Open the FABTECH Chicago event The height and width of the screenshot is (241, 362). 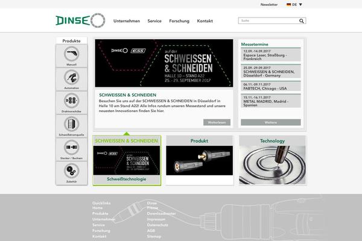(x=271, y=86)
